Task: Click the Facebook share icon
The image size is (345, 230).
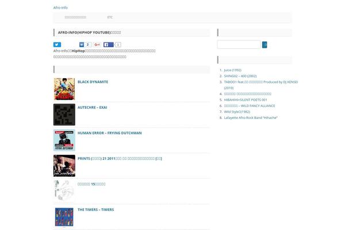Action: pyautogui.click(x=109, y=45)
